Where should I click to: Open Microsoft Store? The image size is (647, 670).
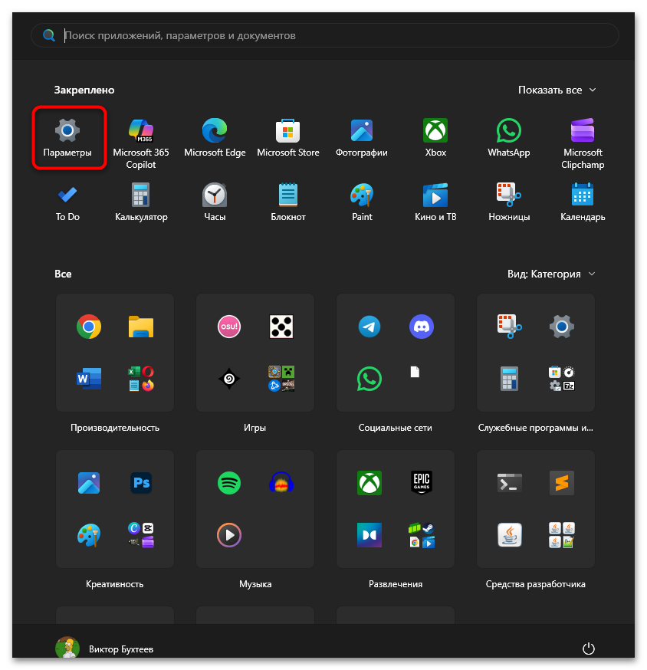tap(288, 137)
